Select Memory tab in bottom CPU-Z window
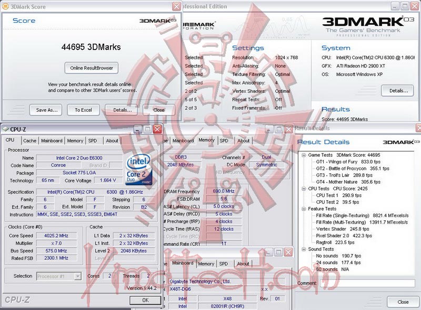The width and height of the screenshot is (421, 310). click(206, 264)
